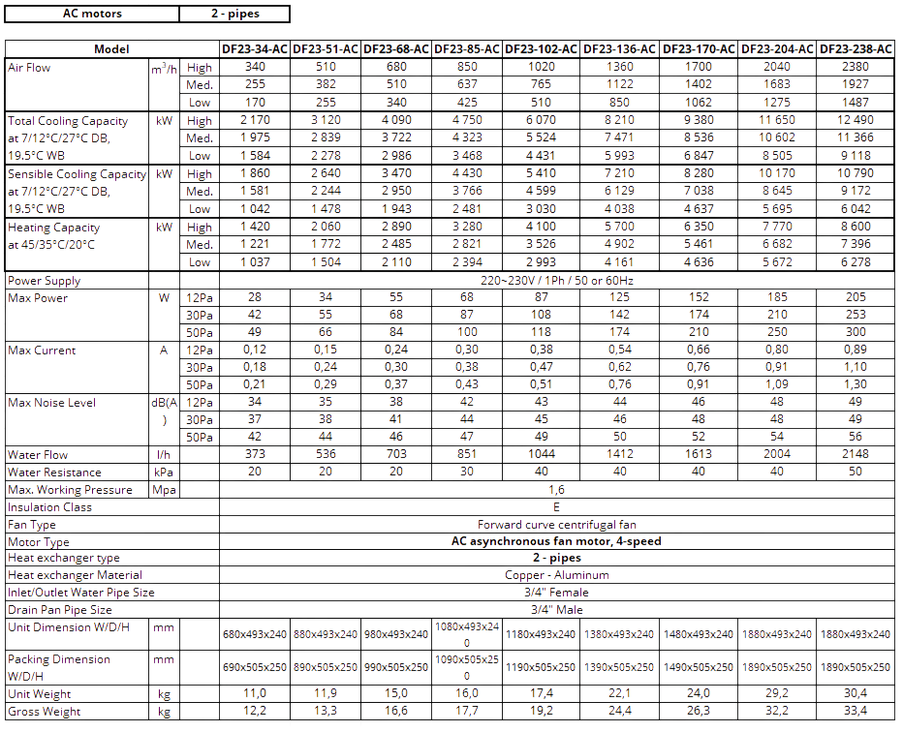This screenshot has height=732, width=903.
Task: Click the AC motors title cell
Action: [92, 14]
